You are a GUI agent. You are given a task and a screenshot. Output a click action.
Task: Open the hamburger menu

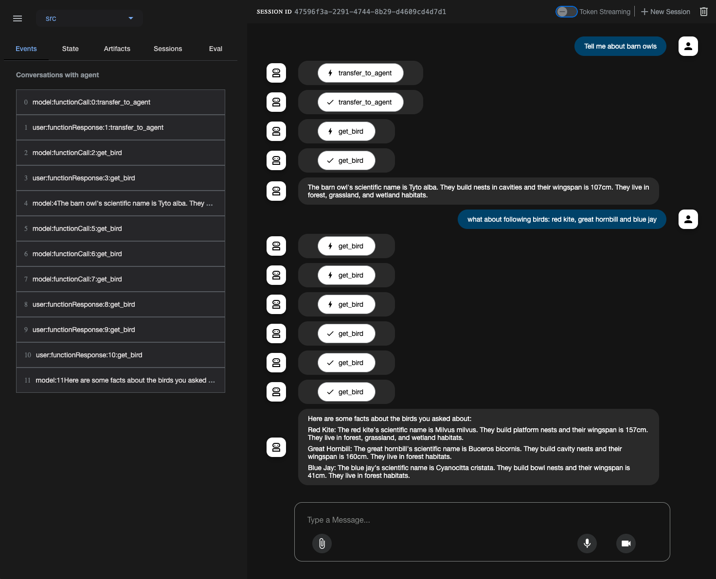pyautogui.click(x=18, y=18)
